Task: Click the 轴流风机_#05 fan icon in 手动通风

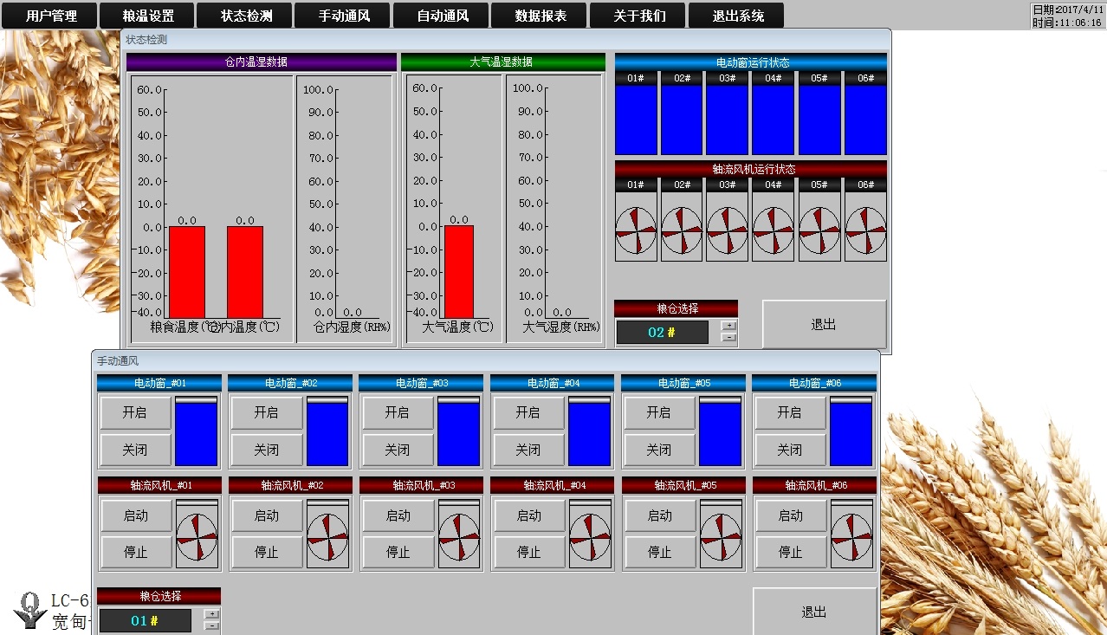Action: [721, 537]
